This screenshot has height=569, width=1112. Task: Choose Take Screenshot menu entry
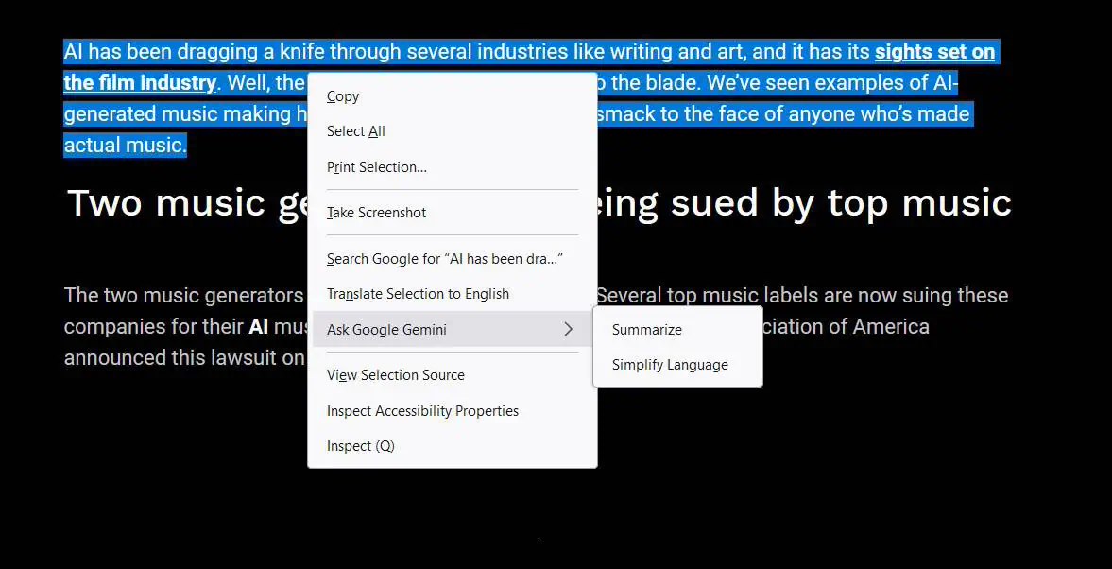[376, 213]
